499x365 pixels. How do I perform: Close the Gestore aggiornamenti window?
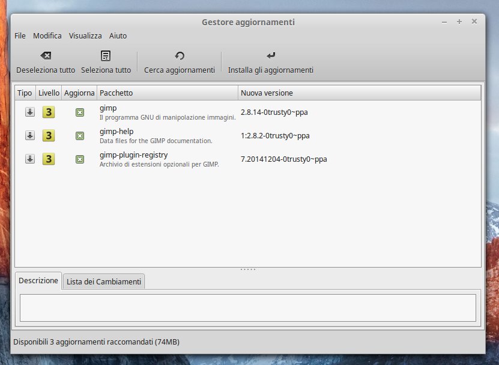tap(474, 22)
